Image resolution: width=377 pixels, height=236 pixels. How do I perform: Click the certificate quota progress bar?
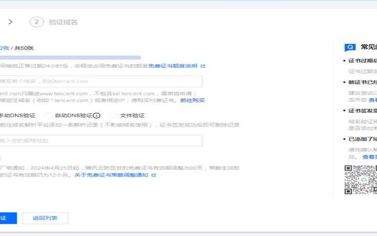pos(70,58)
